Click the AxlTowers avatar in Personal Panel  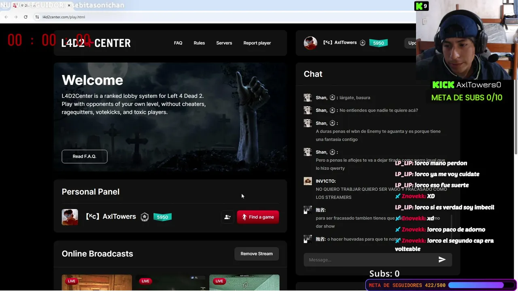point(70,217)
